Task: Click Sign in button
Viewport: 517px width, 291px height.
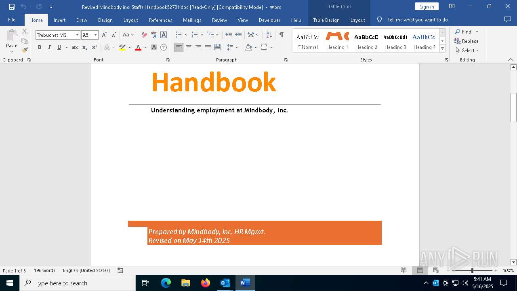Action: pyautogui.click(x=427, y=6)
